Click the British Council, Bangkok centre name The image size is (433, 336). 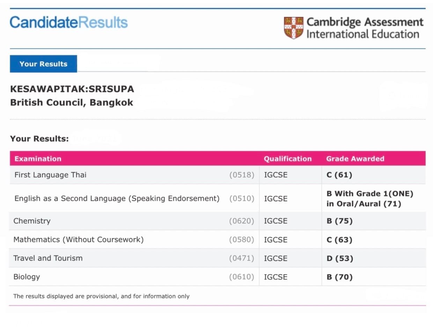(72, 103)
